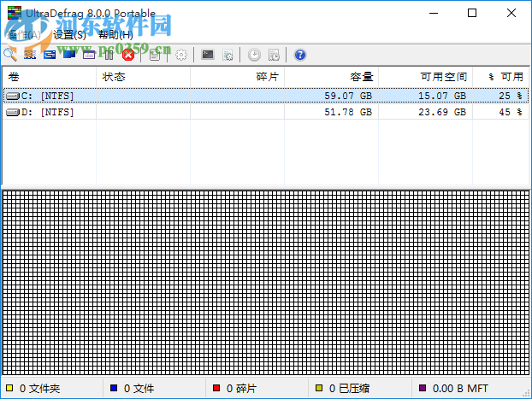Open the fragmentation report icon

point(155,55)
